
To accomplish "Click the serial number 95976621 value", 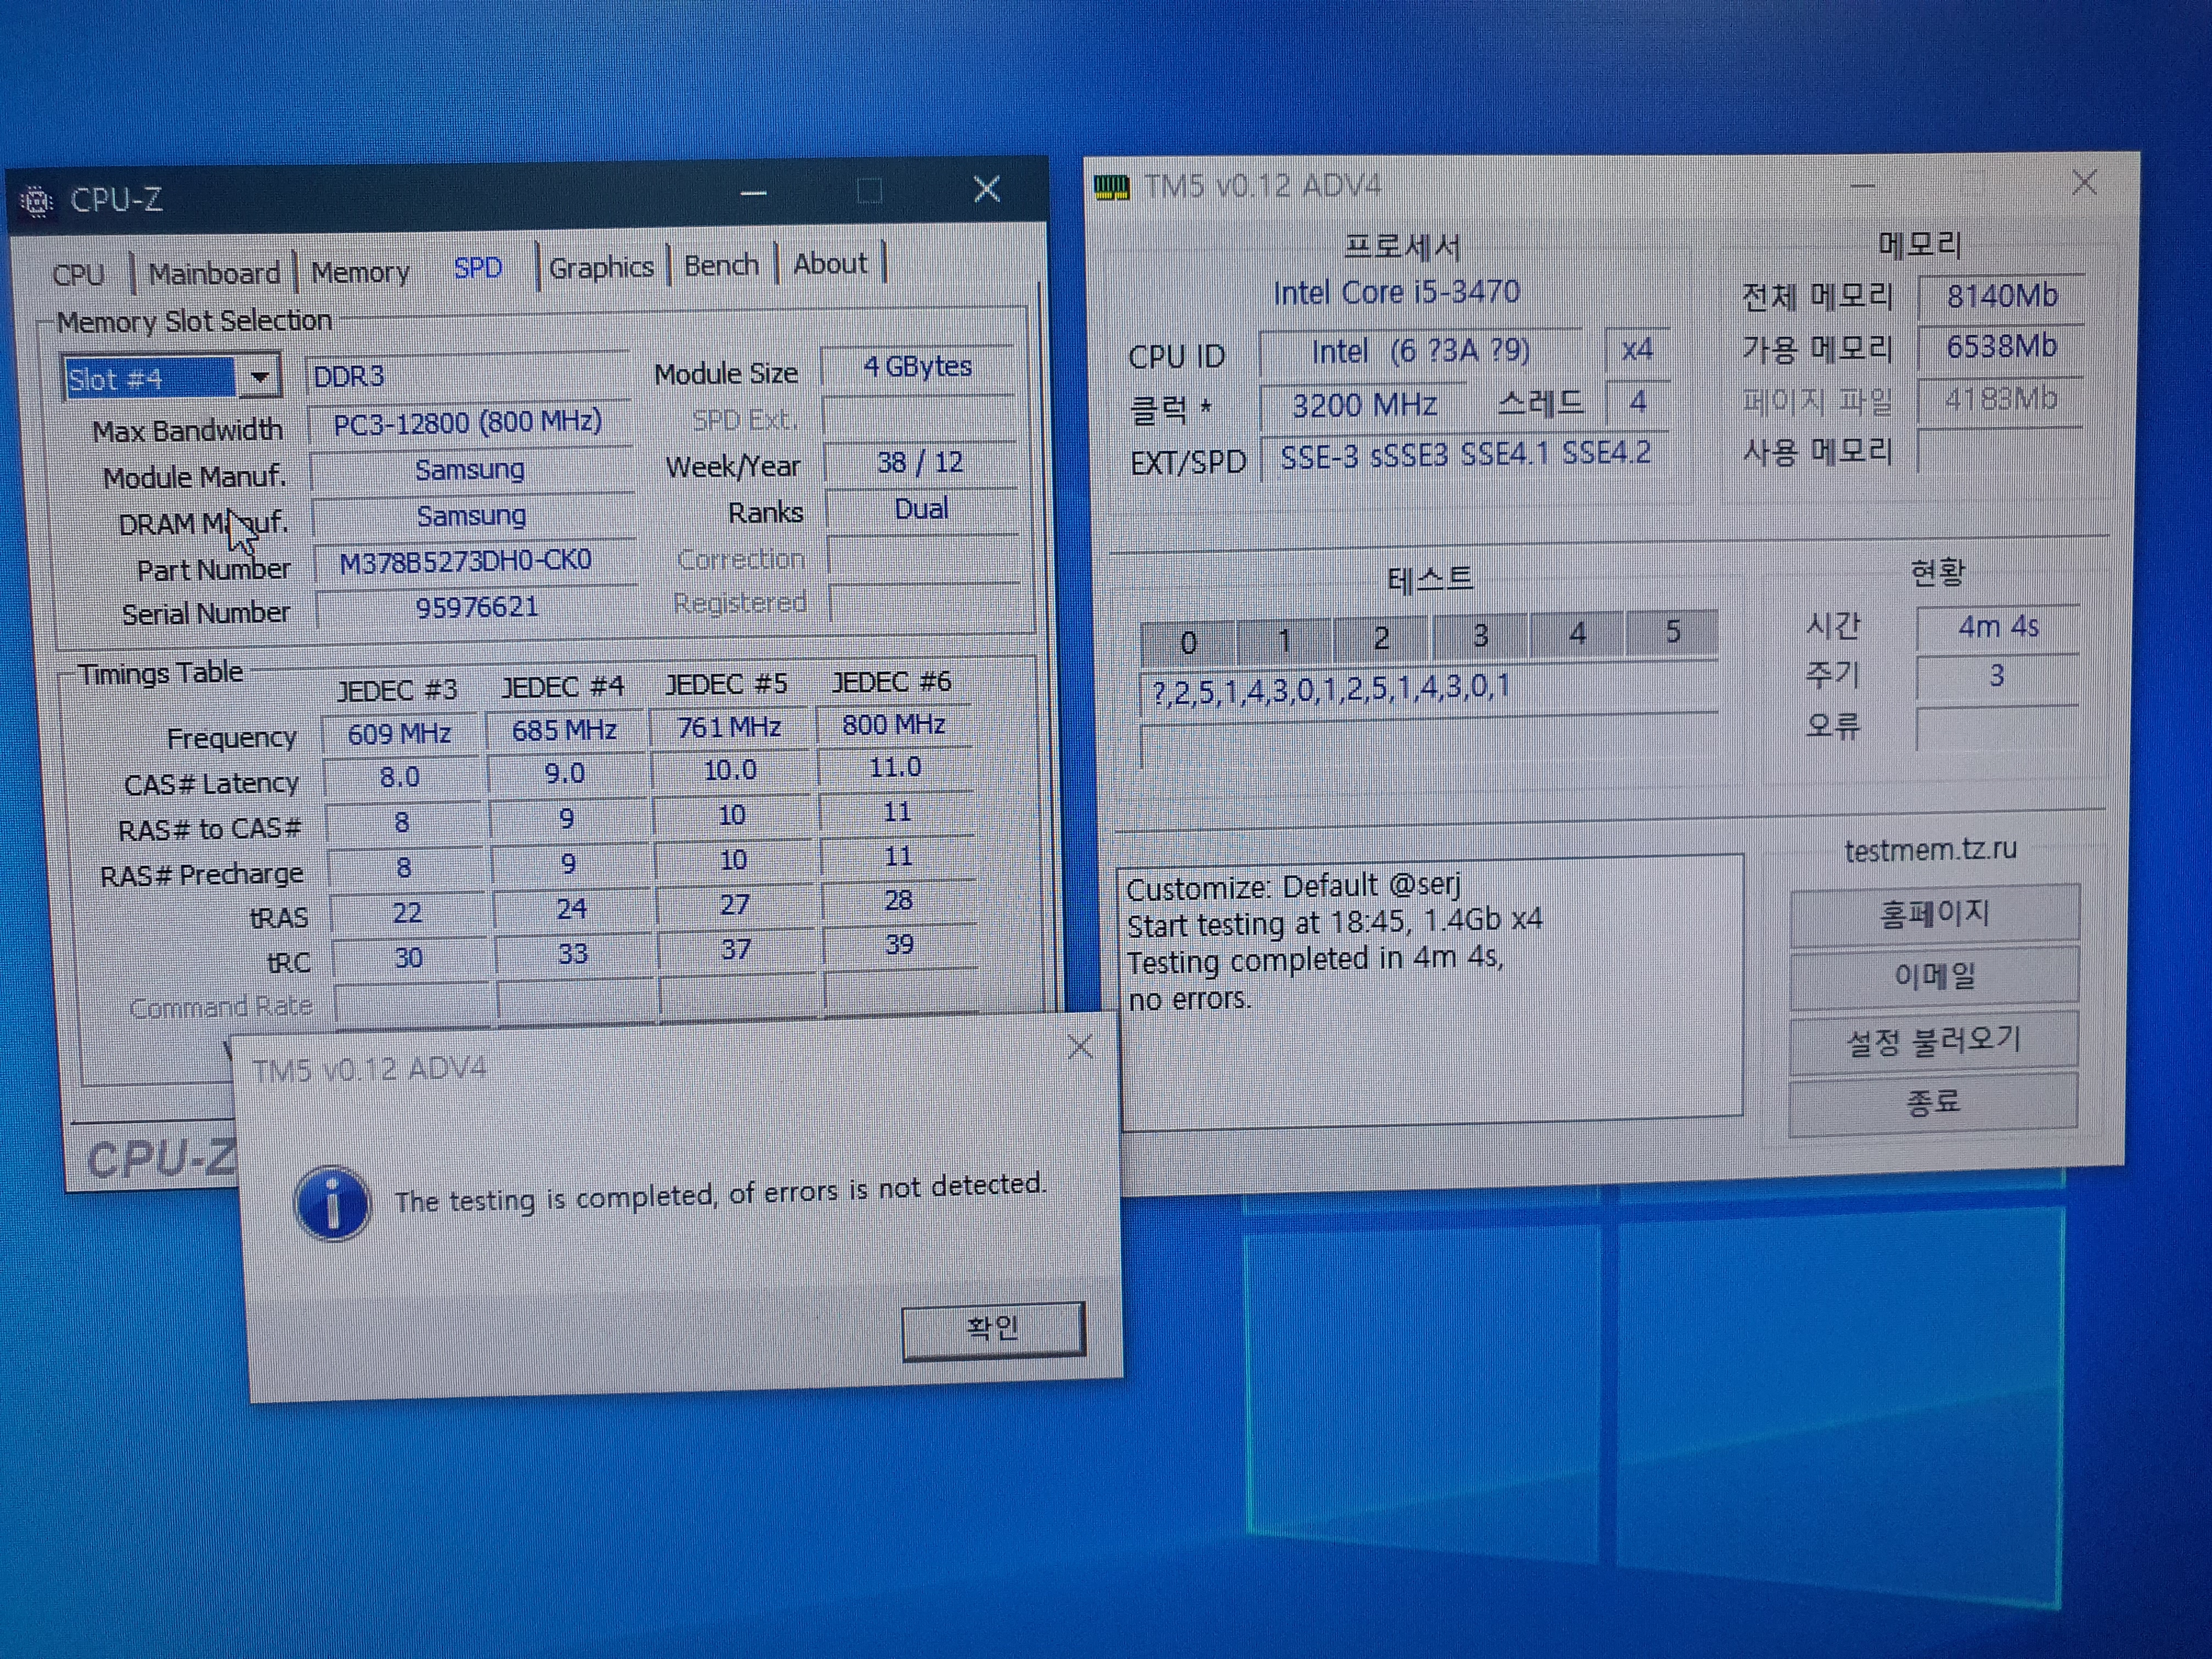I will (476, 607).
